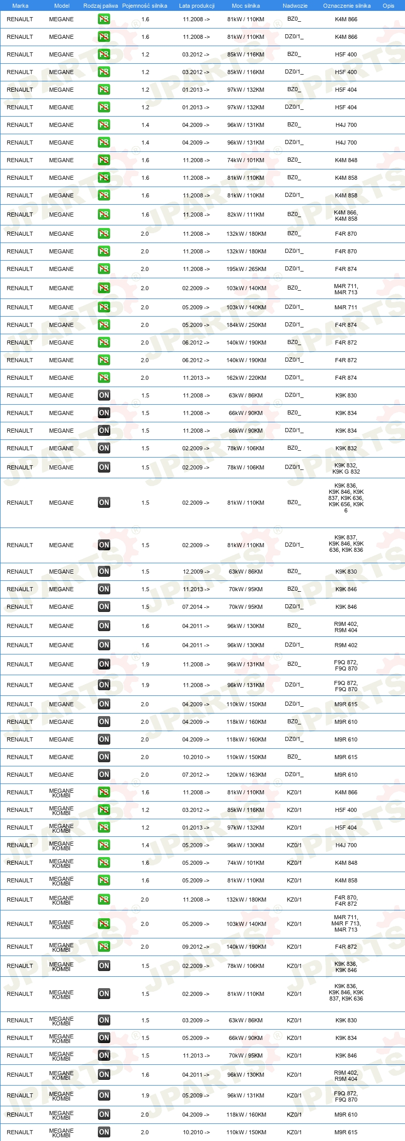
Task: Click the Model column header
Action: click(x=62, y=6)
